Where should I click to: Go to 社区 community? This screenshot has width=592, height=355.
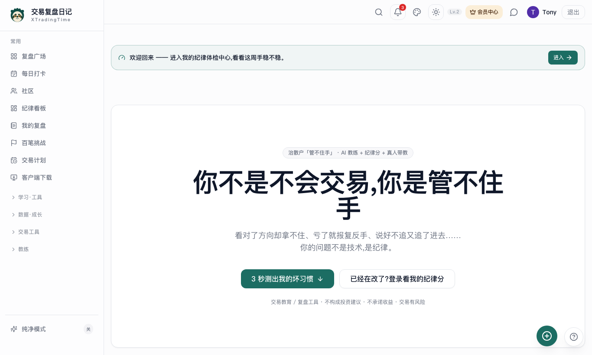(52, 91)
